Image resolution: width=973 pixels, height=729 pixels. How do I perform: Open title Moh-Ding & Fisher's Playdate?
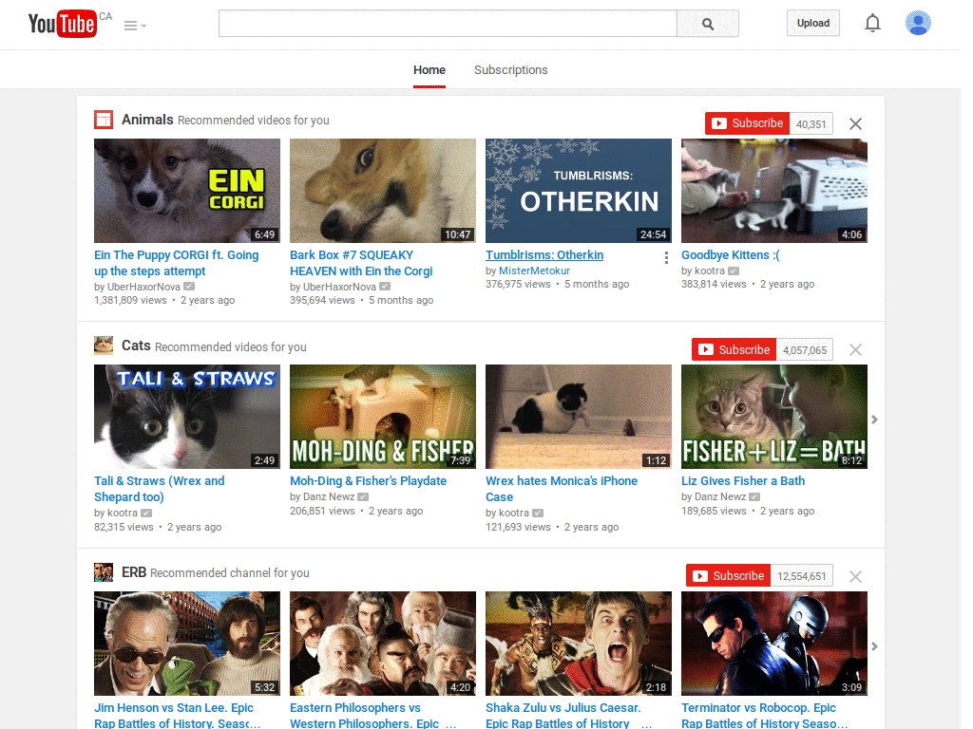pyautogui.click(x=368, y=480)
